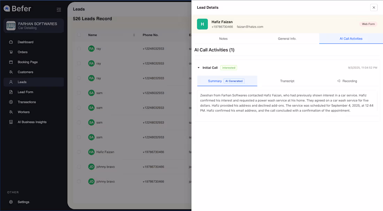
Task: Click phone +19786730466 in Lead Details header
Action: pyautogui.click(x=222, y=27)
